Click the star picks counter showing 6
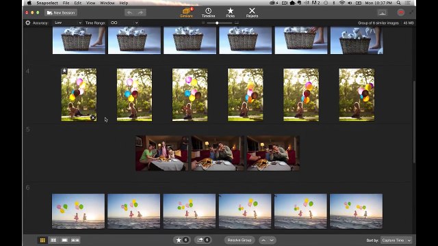The height and width of the screenshot is (246, 438). coord(182,240)
